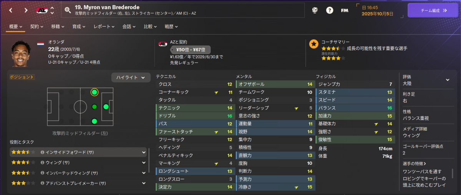Open the ポジション link
Viewport: 461px width, 195px height.
pyautogui.click(x=22, y=77)
